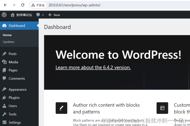Screen dimensions: 190x126
Task: Click the Comments speech bubble sidebar icon
Action: [x=4, y=78]
